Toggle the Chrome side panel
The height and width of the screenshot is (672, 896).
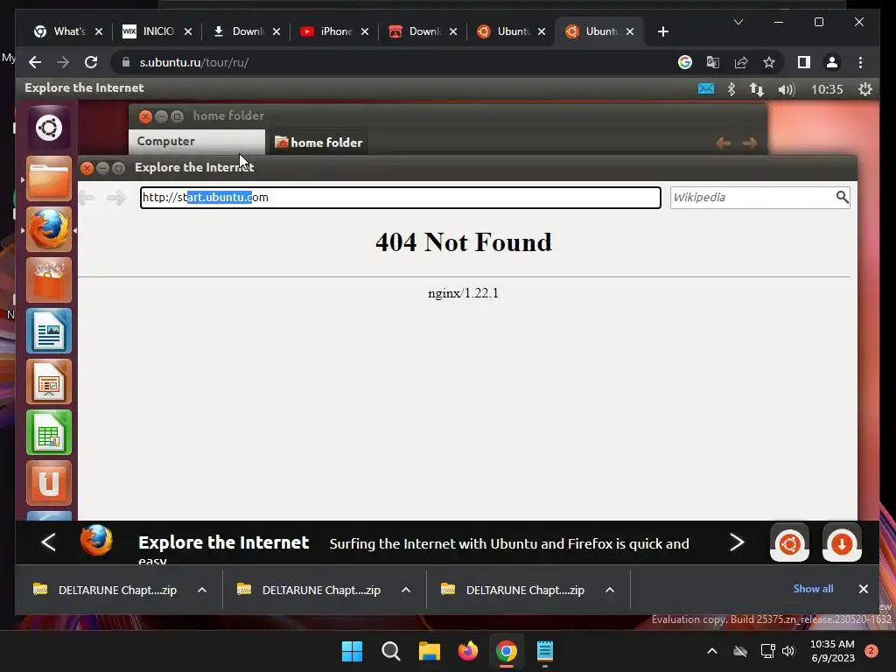pyautogui.click(x=803, y=62)
